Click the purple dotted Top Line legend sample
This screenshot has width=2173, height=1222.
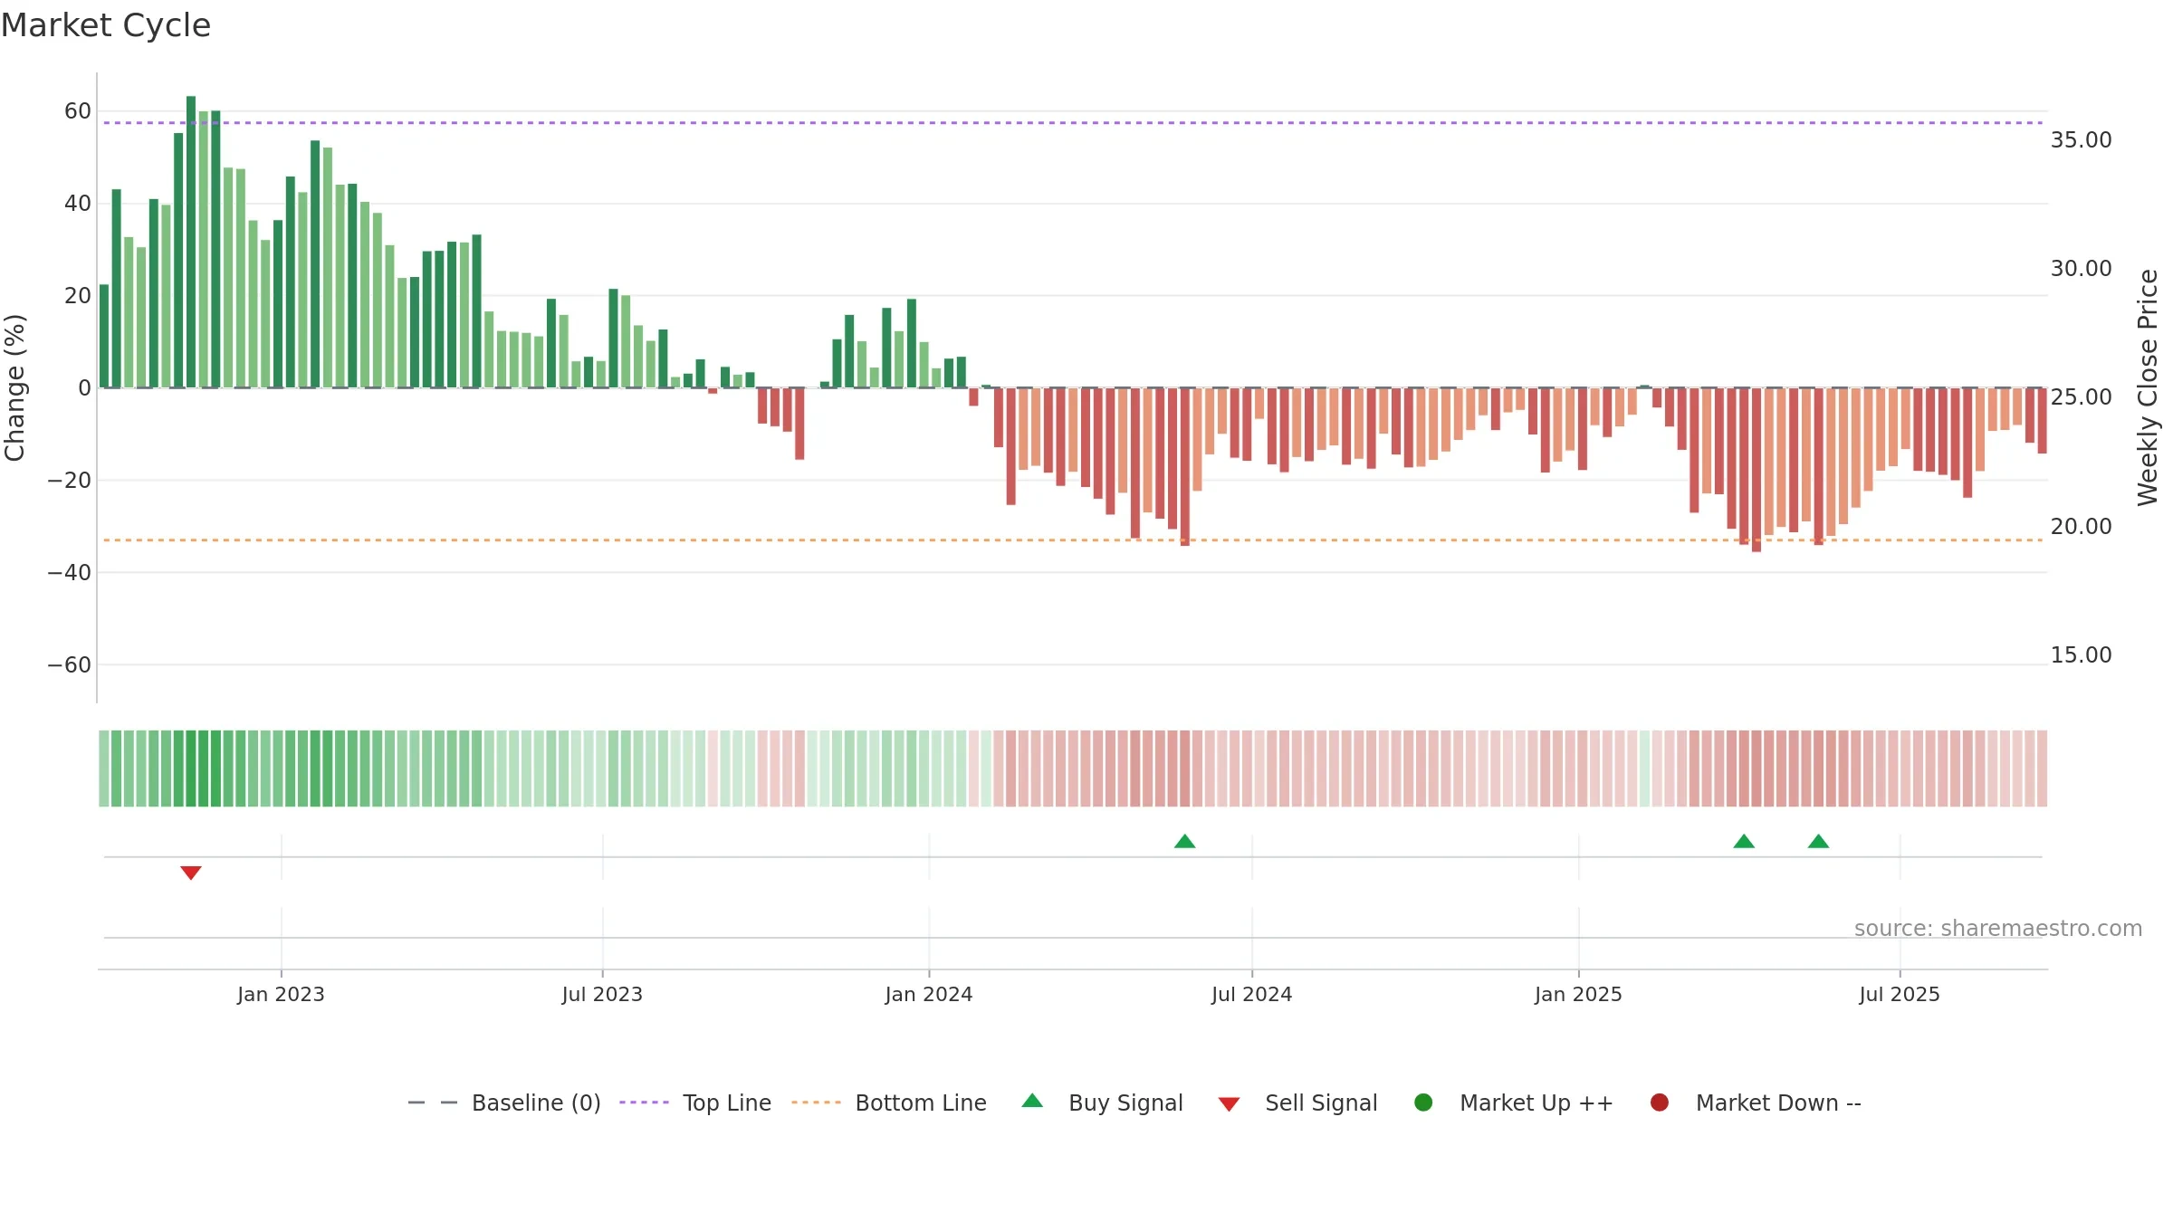click(x=644, y=1103)
